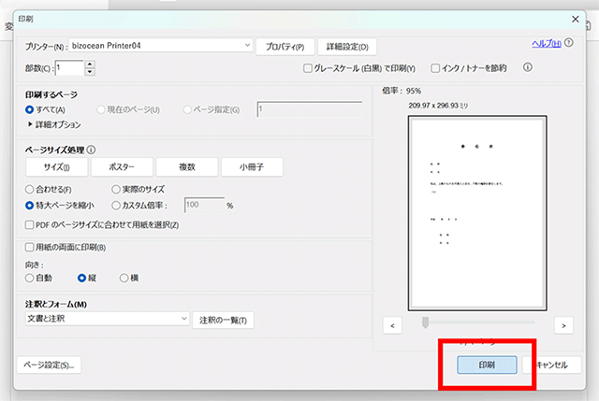Screen dimensions: 599x401
Task: Select the 複数 pages-per-sheet tab
Action: (x=187, y=167)
